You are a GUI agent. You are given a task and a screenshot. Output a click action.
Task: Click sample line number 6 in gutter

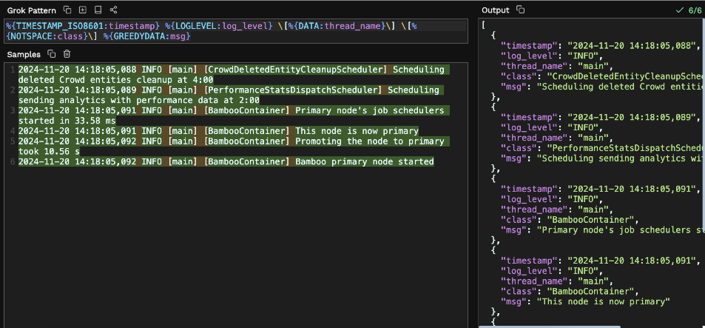[x=13, y=161]
